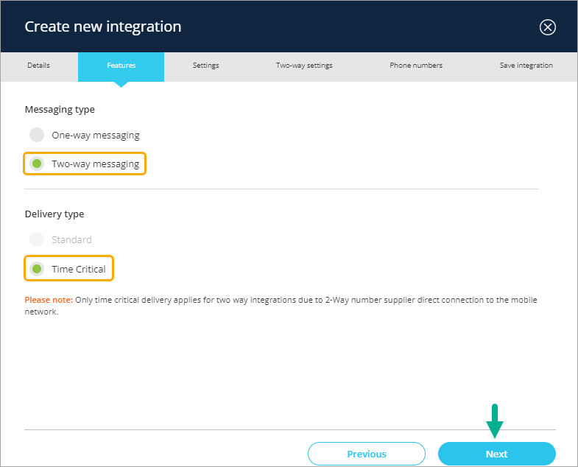
Task: Close the Create new integration dialog
Action: pos(547,27)
